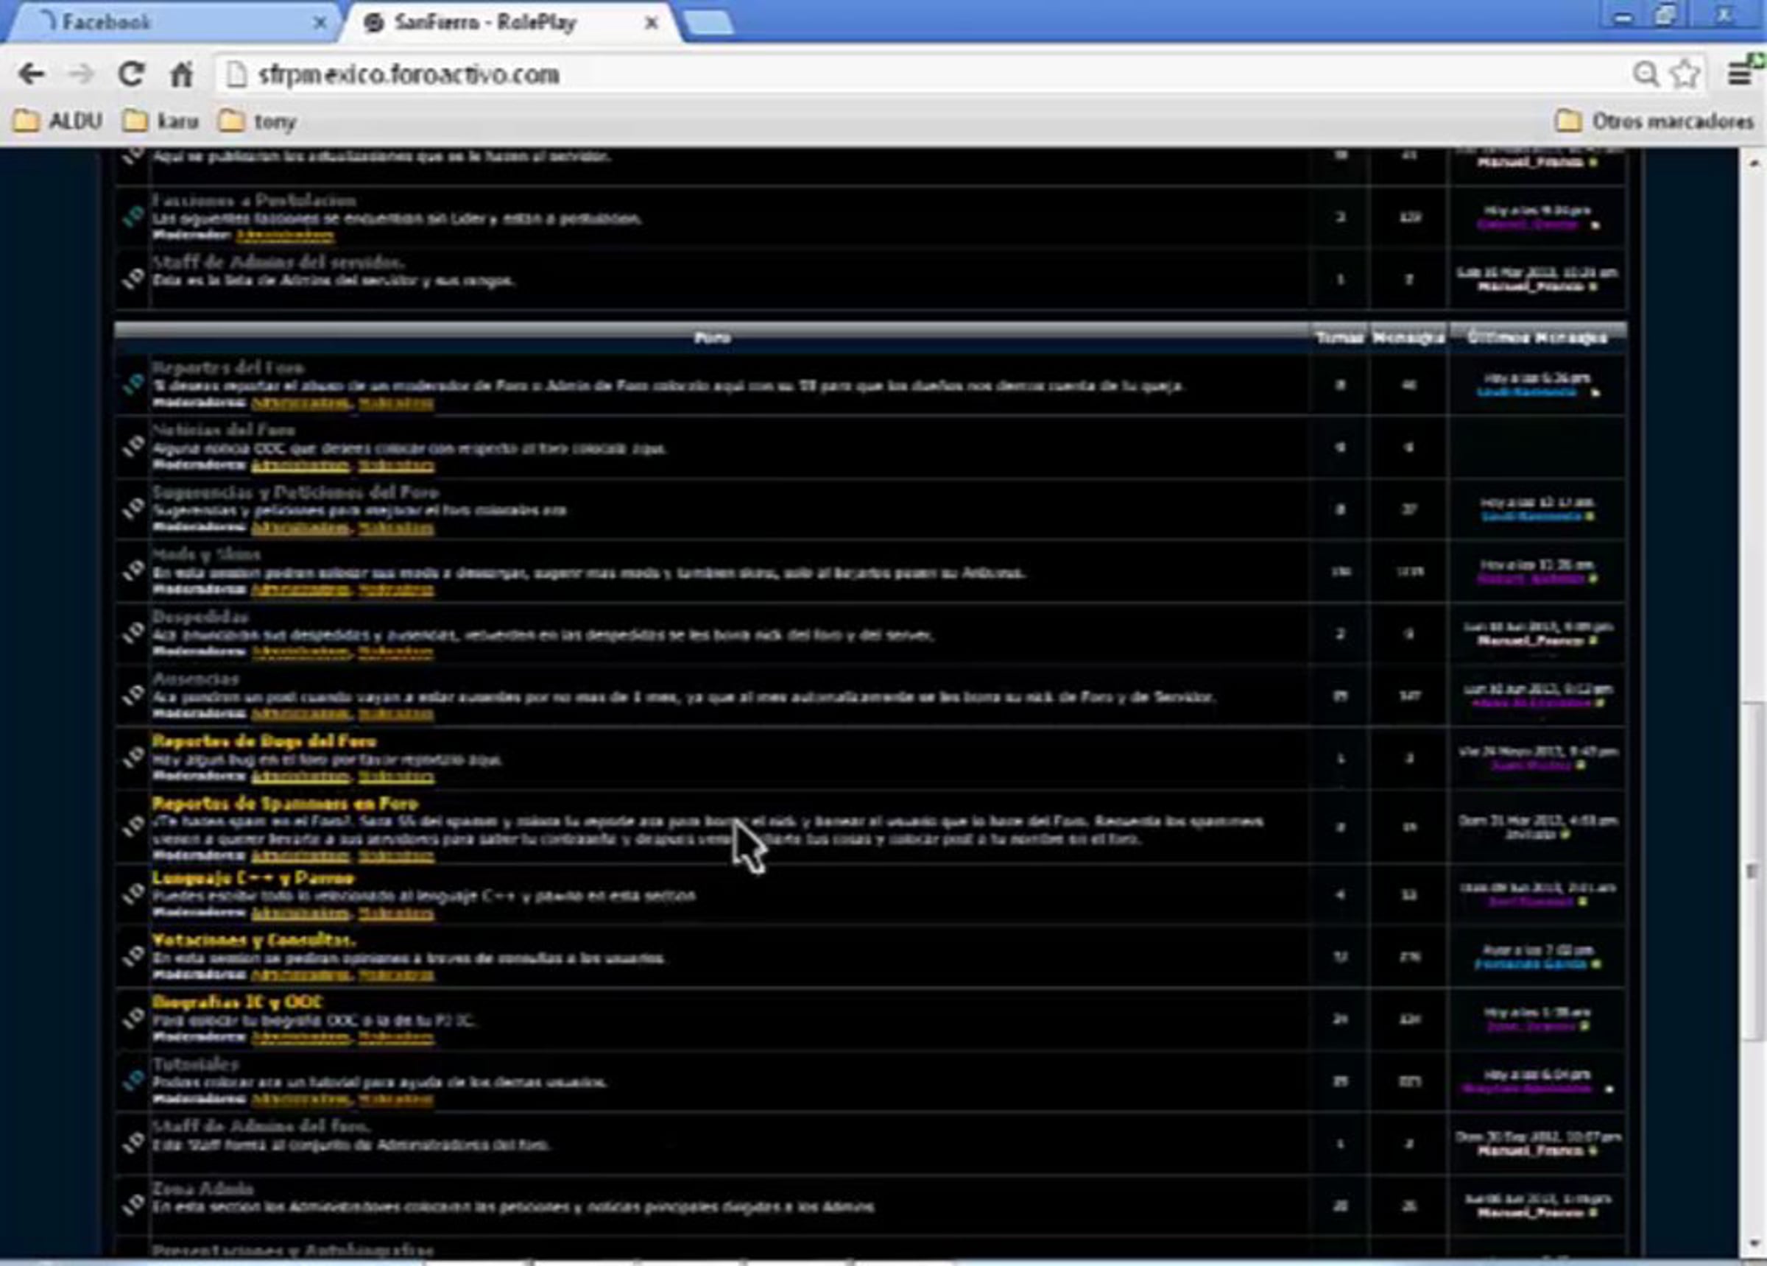This screenshot has height=1266, width=1767.
Task: Click the vertical scrollbar down arrow
Action: (1753, 1242)
